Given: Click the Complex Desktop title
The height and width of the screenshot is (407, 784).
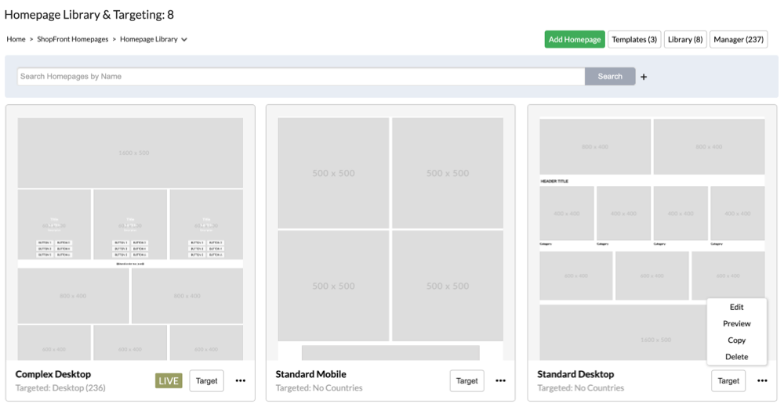Looking at the screenshot, I should [x=53, y=374].
